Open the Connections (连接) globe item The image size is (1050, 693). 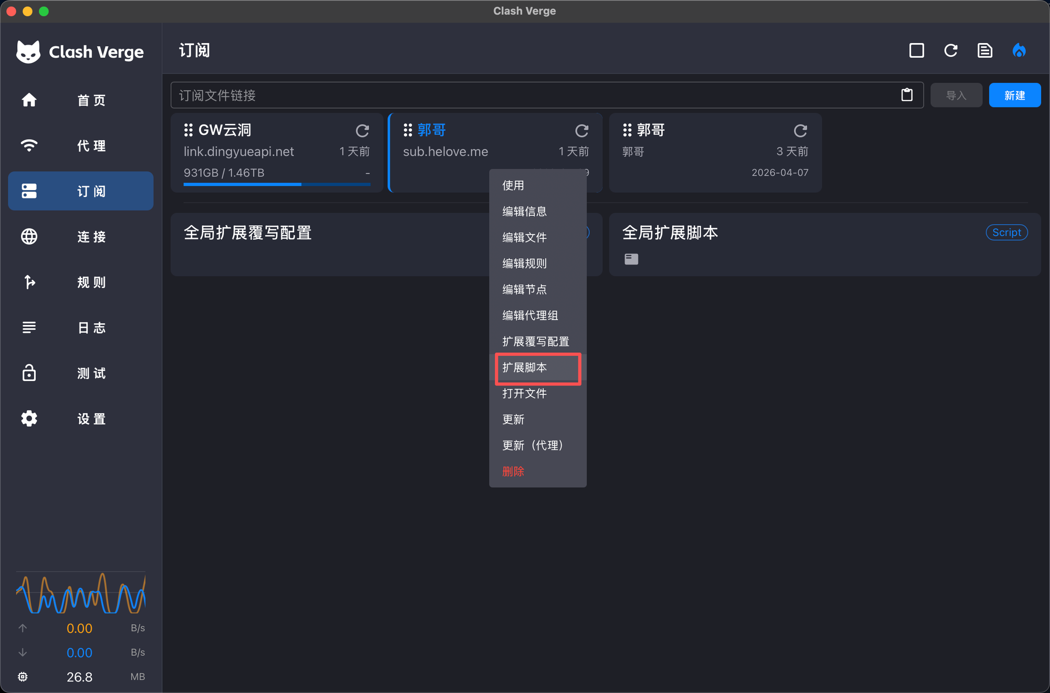coord(81,236)
